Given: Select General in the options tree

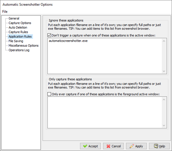Looking at the screenshot, I should click(14, 18).
